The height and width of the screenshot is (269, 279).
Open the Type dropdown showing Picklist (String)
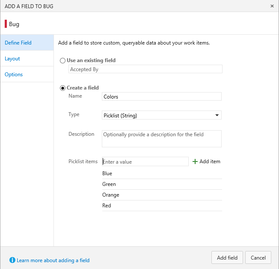coord(162,115)
